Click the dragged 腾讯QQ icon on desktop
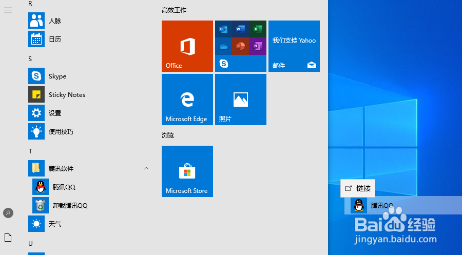This screenshot has height=255, width=462. [359, 205]
